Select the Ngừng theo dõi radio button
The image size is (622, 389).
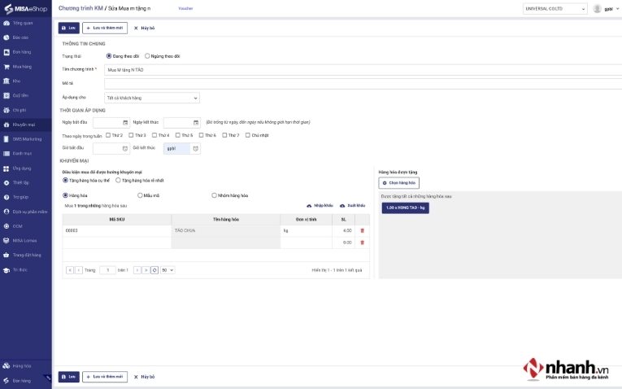(x=147, y=56)
